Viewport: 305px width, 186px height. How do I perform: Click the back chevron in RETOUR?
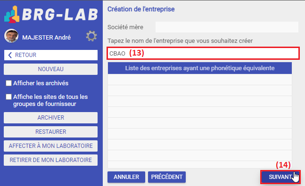pos(10,55)
